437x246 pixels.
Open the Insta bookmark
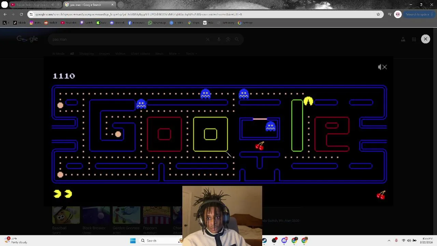pyautogui.click(x=36, y=23)
